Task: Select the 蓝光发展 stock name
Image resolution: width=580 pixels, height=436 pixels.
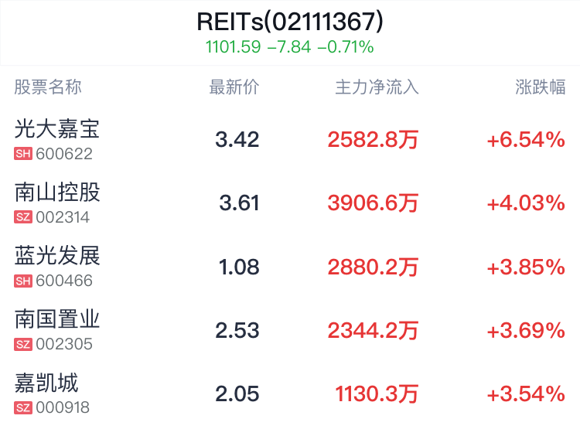Action: tap(57, 255)
